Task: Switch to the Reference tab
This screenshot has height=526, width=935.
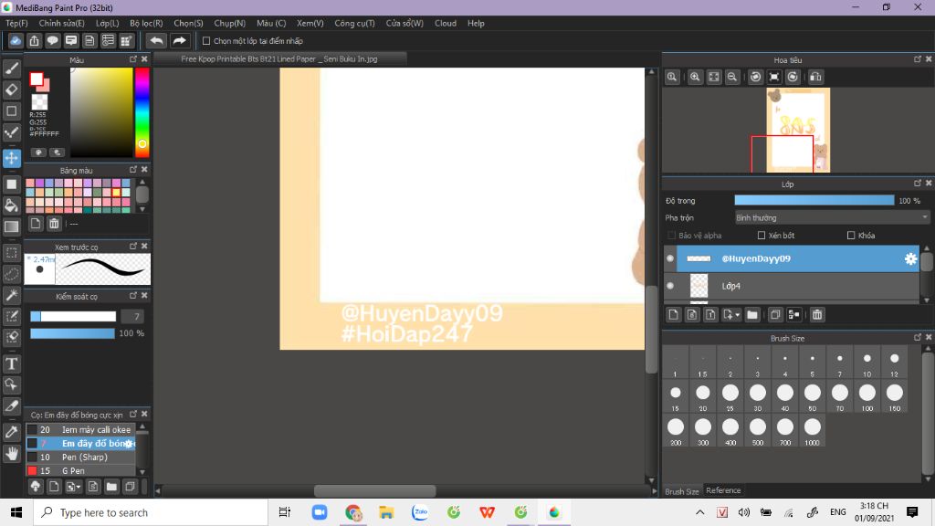Action: [723, 490]
